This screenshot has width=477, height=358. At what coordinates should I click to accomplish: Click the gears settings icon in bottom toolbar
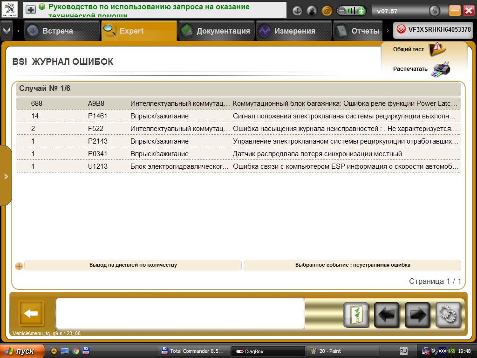click(448, 315)
